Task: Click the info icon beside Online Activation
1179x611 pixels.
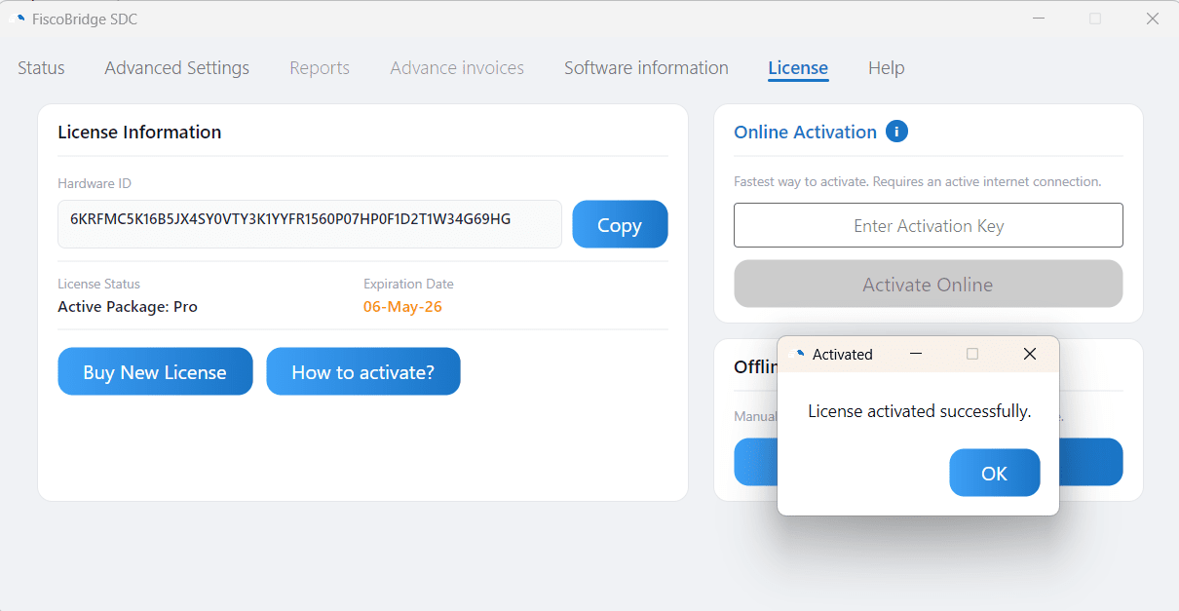Action: click(896, 132)
